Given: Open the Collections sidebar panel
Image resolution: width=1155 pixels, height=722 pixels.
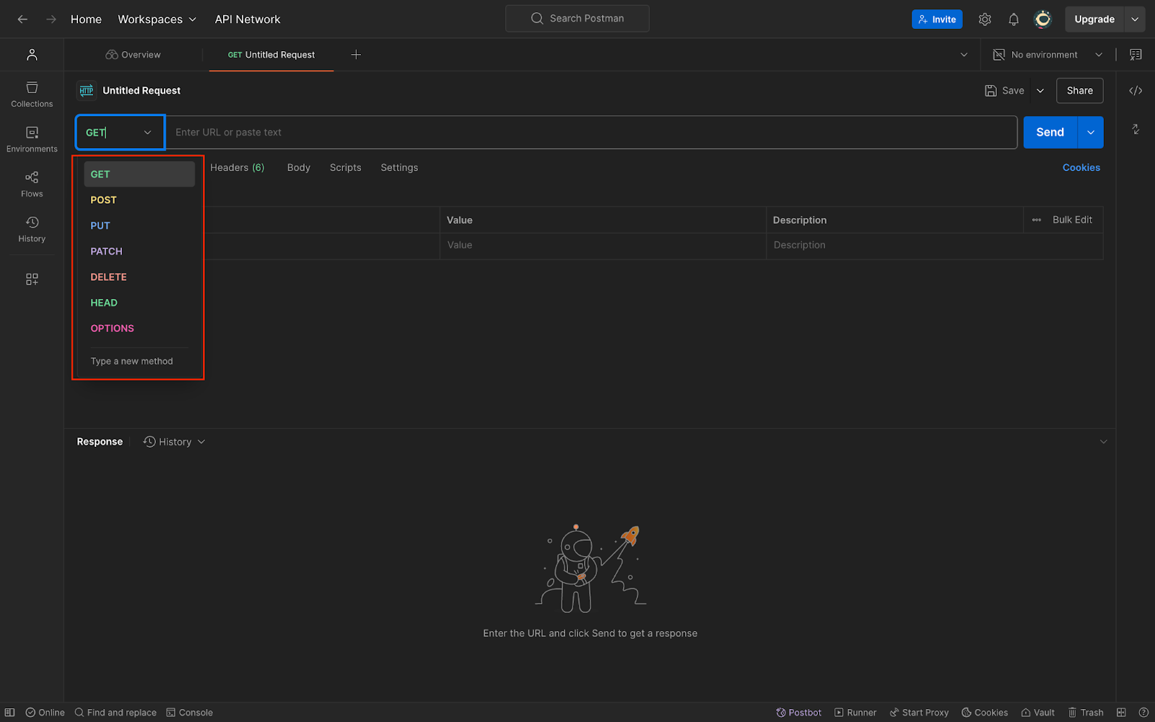Looking at the screenshot, I should click(x=32, y=95).
